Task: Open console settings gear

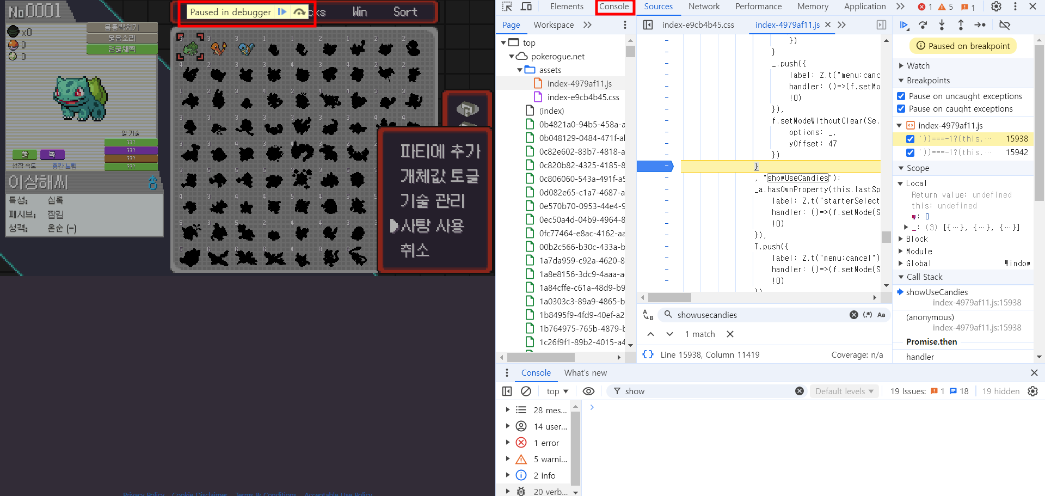Action: [1033, 391]
